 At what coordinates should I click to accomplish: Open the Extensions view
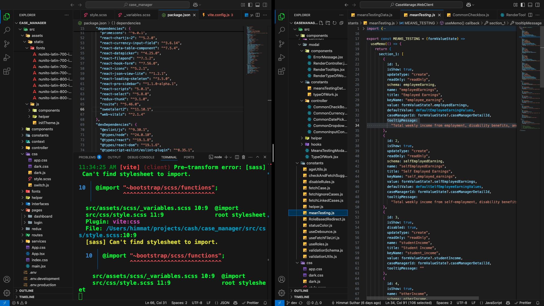pyautogui.click(x=7, y=71)
